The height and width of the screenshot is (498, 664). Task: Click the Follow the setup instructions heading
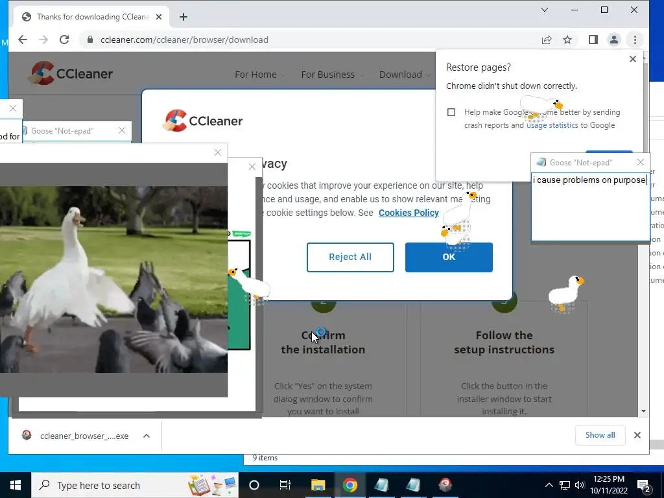(504, 342)
